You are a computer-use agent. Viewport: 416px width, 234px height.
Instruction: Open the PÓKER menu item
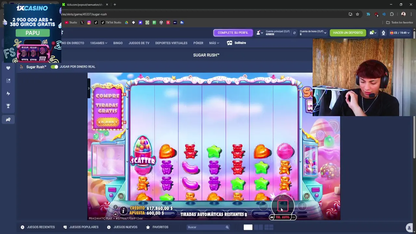[x=198, y=43]
